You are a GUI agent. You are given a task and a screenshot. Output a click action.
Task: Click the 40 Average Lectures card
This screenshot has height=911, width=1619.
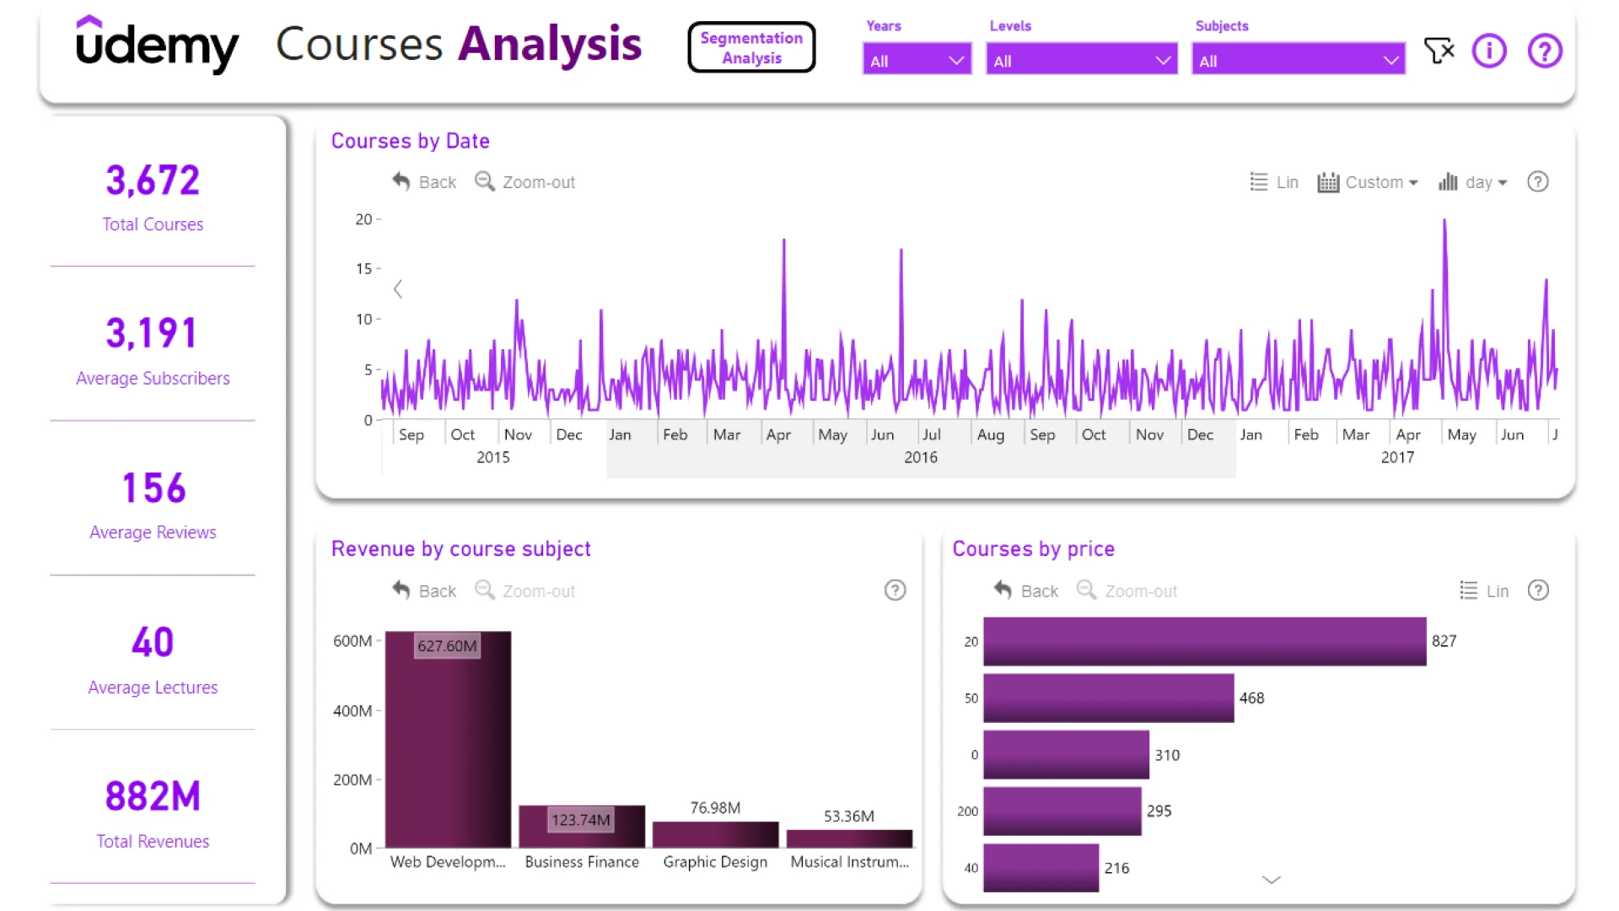coord(153,660)
